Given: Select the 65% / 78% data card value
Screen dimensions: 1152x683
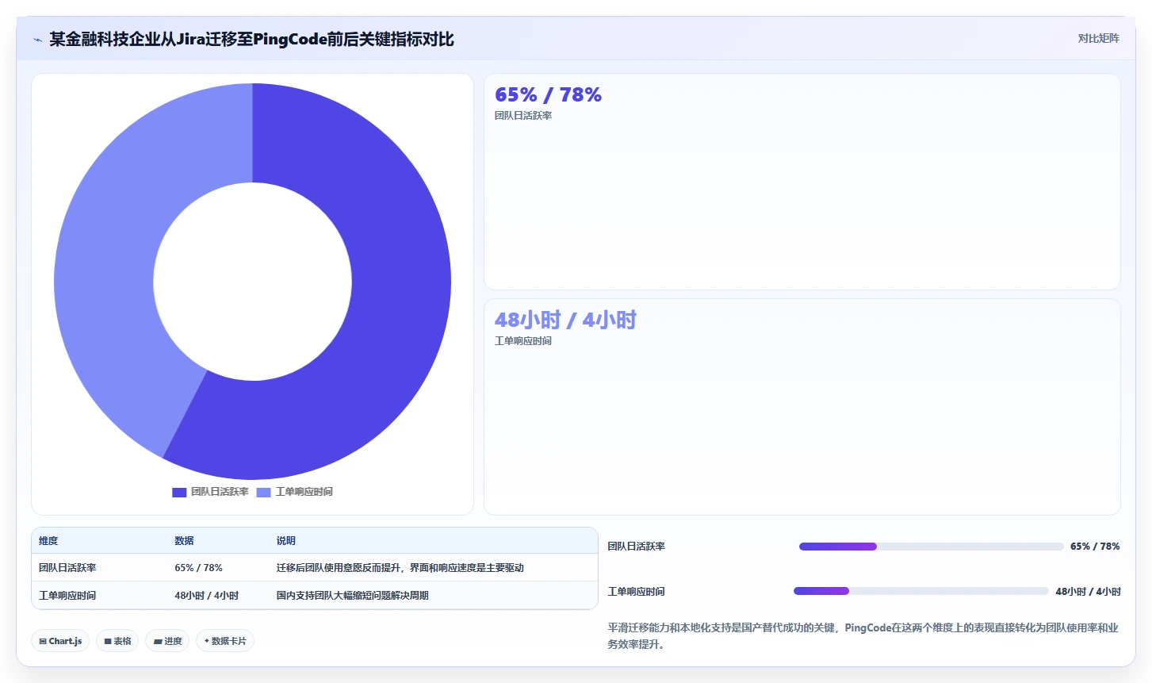Looking at the screenshot, I should click(548, 95).
